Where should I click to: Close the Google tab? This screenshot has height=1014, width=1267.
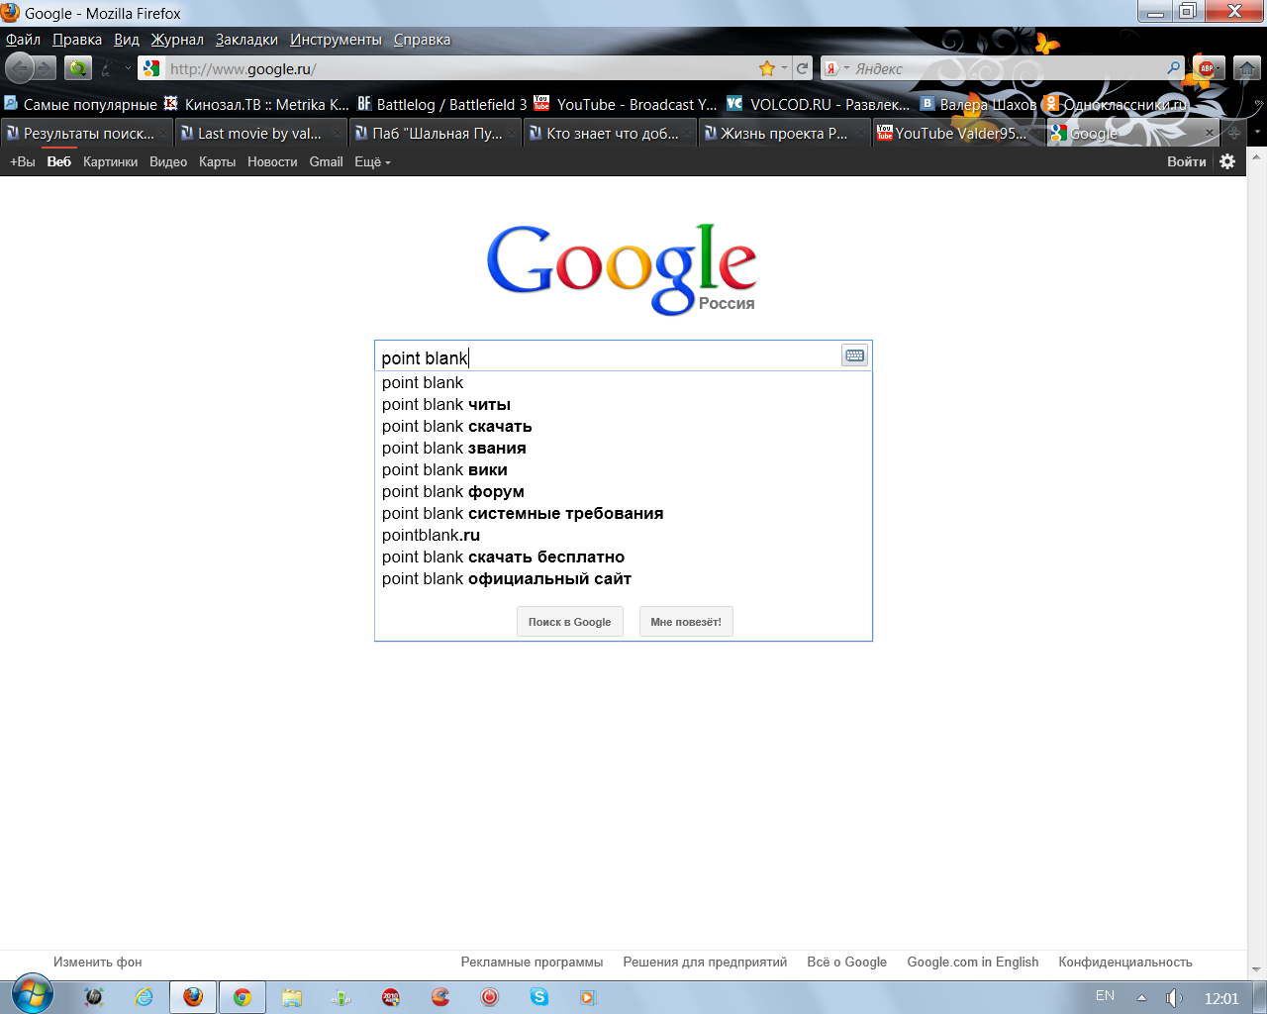1209,133
